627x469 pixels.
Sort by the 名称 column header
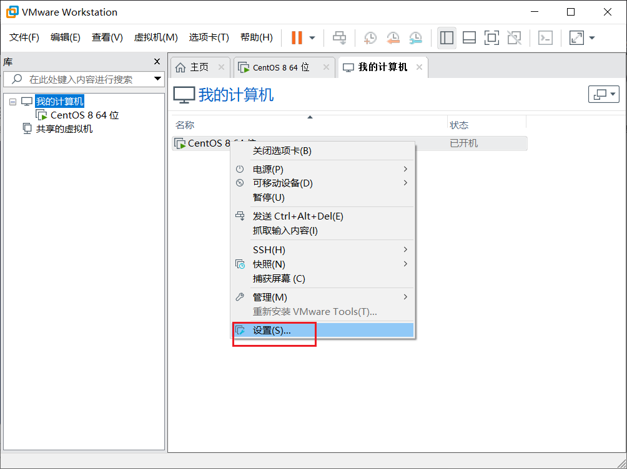coord(185,125)
